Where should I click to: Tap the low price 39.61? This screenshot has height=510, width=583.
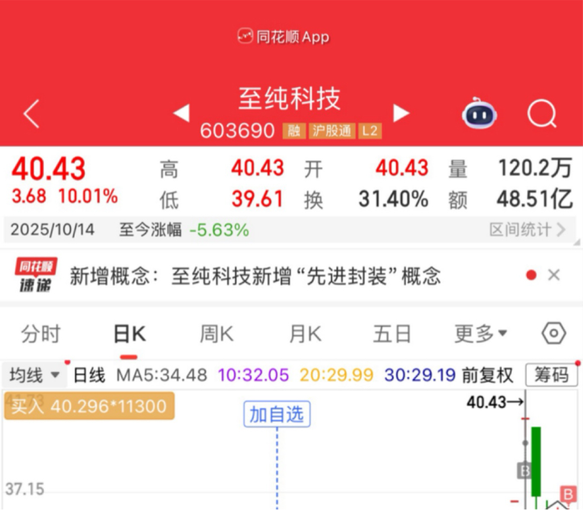click(258, 199)
